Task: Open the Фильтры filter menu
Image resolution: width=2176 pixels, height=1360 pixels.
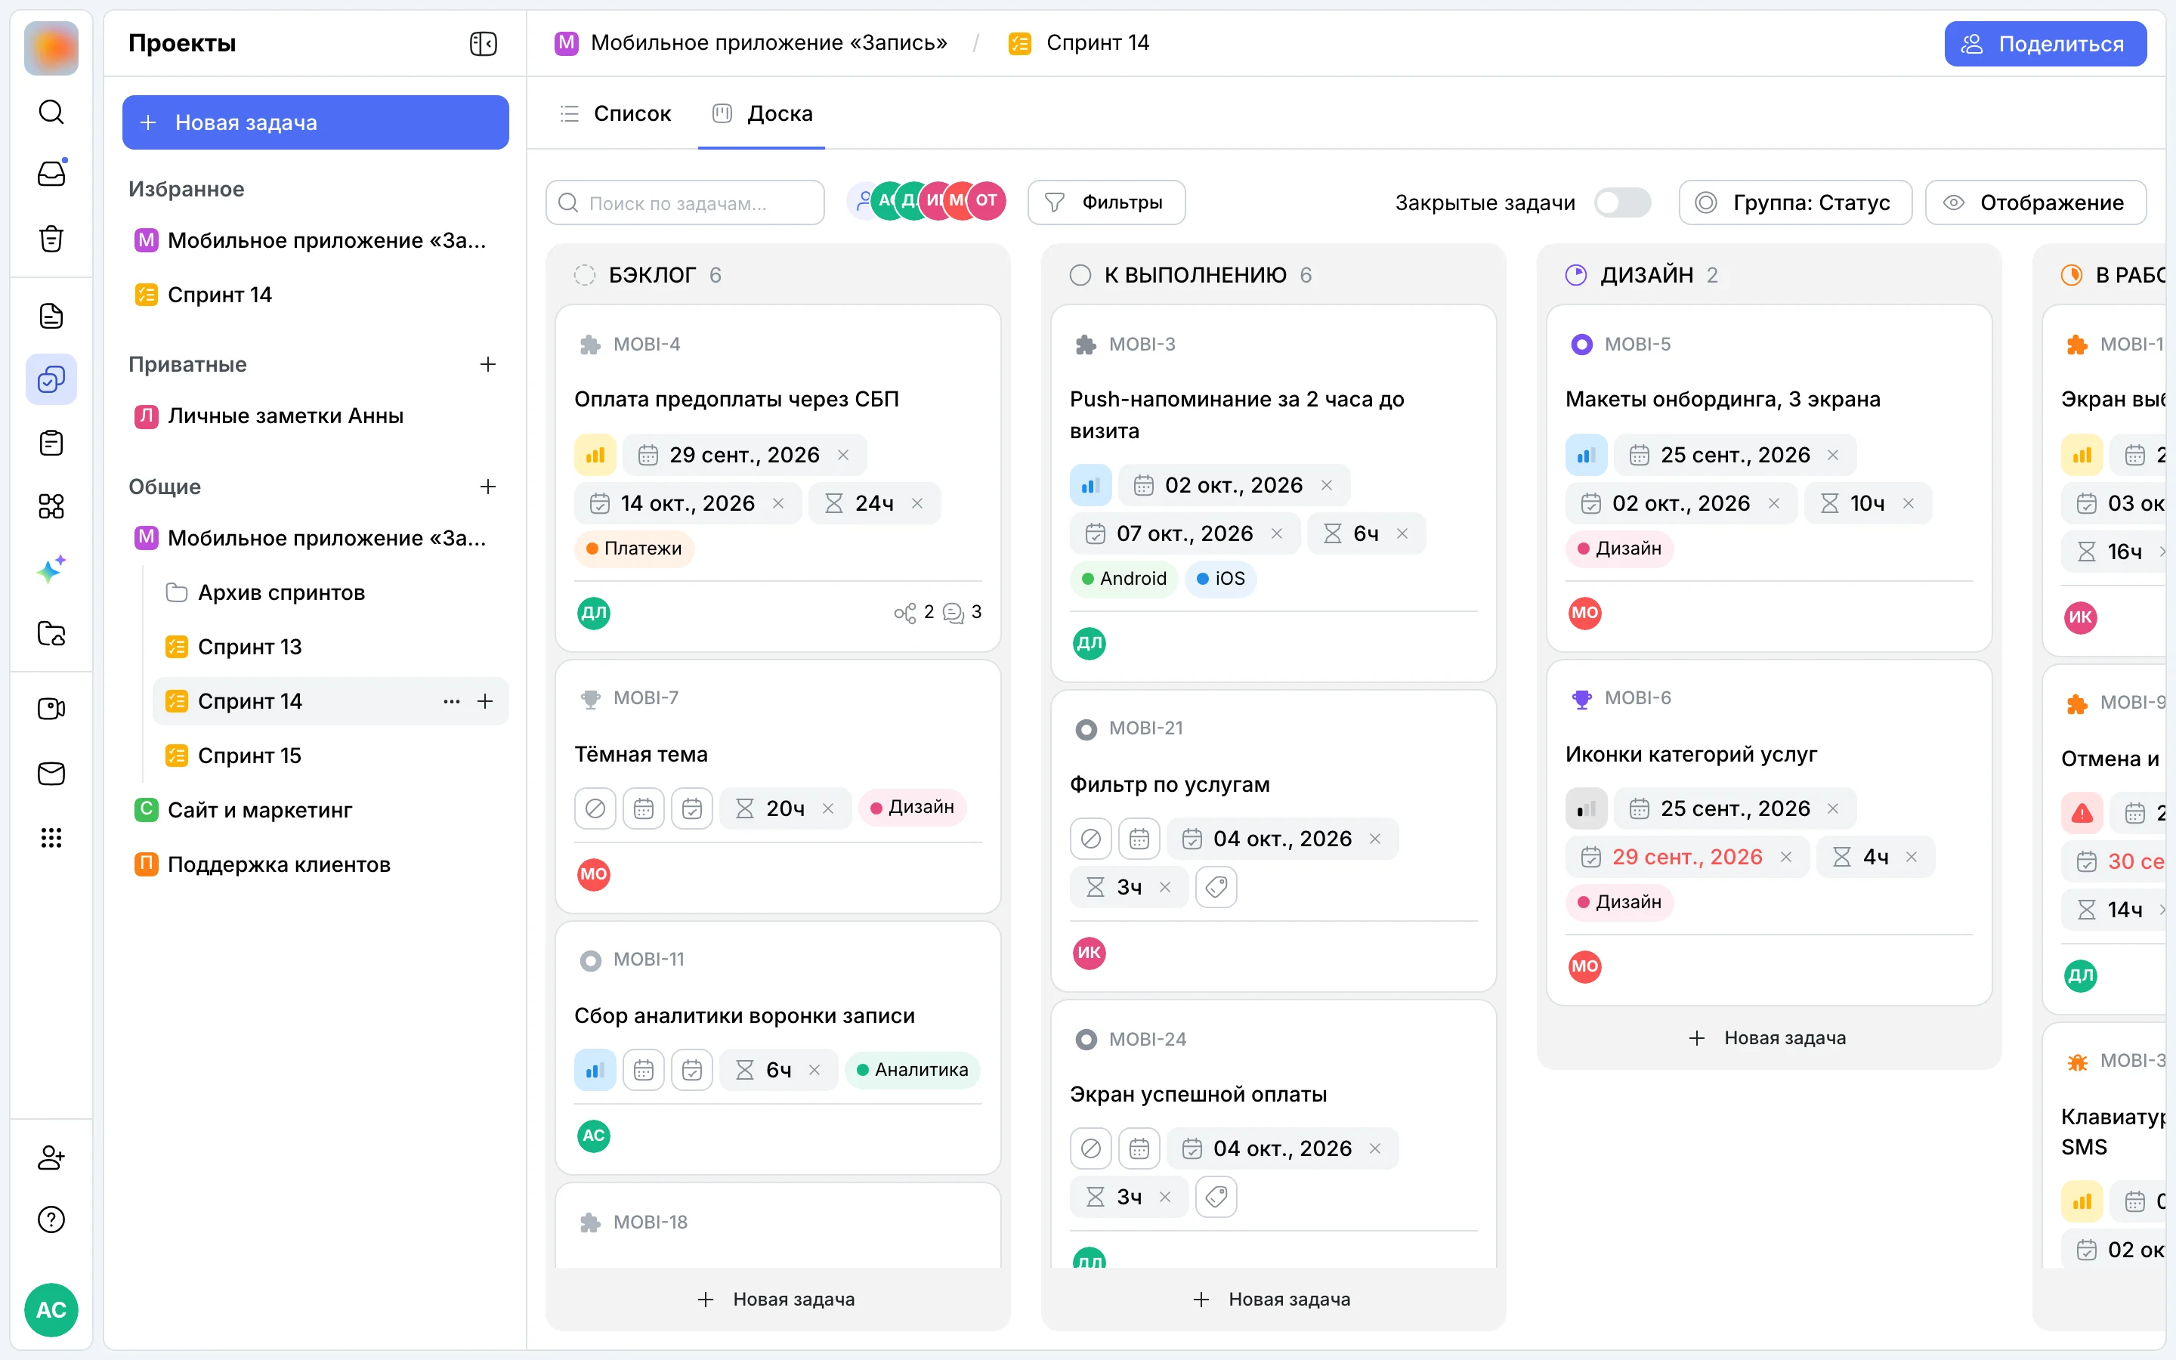Action: tap(1106, 202)
